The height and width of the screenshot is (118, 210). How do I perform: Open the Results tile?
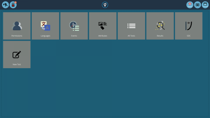coord(160,26)
